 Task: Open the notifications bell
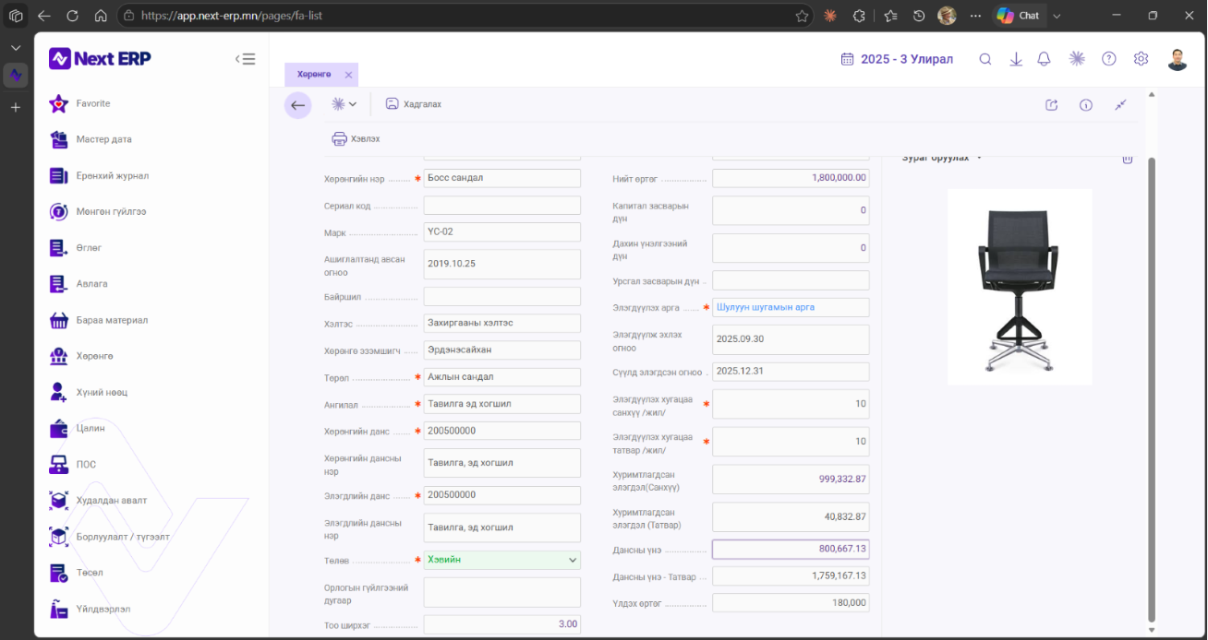pyautogui.click(x=1044, y=59)
